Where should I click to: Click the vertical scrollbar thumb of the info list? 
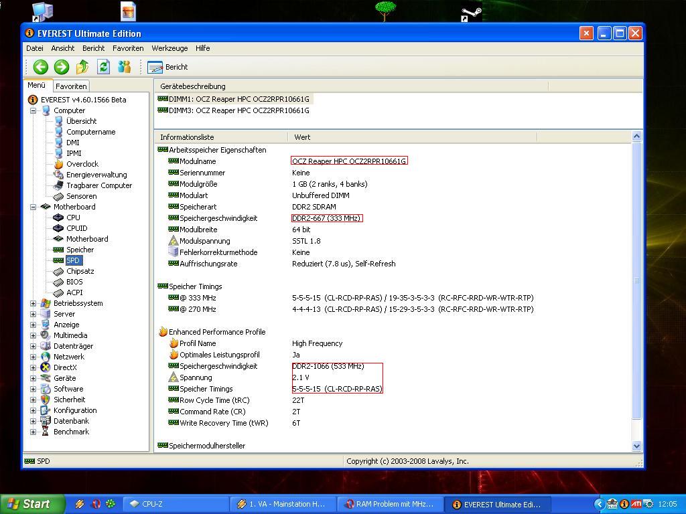coord(637,280)
